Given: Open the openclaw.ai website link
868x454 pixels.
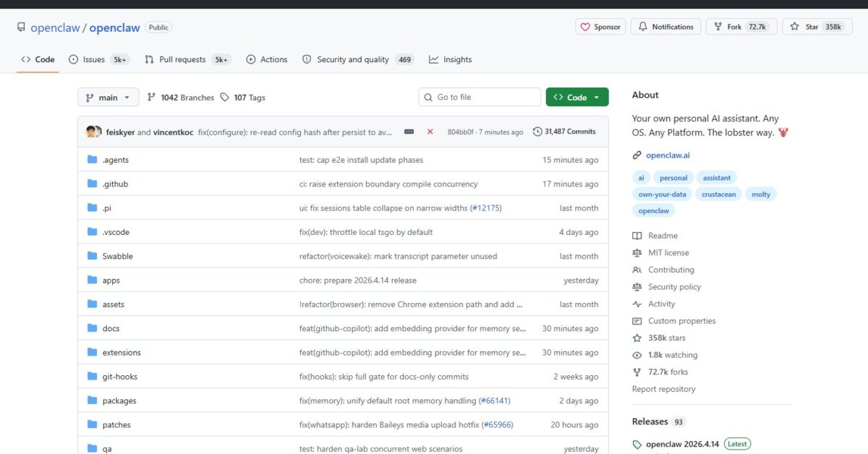Looking at the screenshot, I should click(x=668, y=155).
